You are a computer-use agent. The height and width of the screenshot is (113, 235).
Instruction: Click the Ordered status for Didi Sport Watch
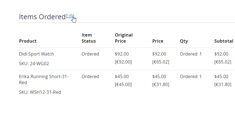click(90, 54)
